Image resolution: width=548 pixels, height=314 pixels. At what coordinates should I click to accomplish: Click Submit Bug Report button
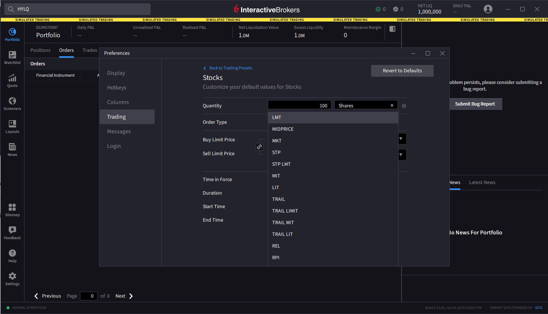coord(476,104)
